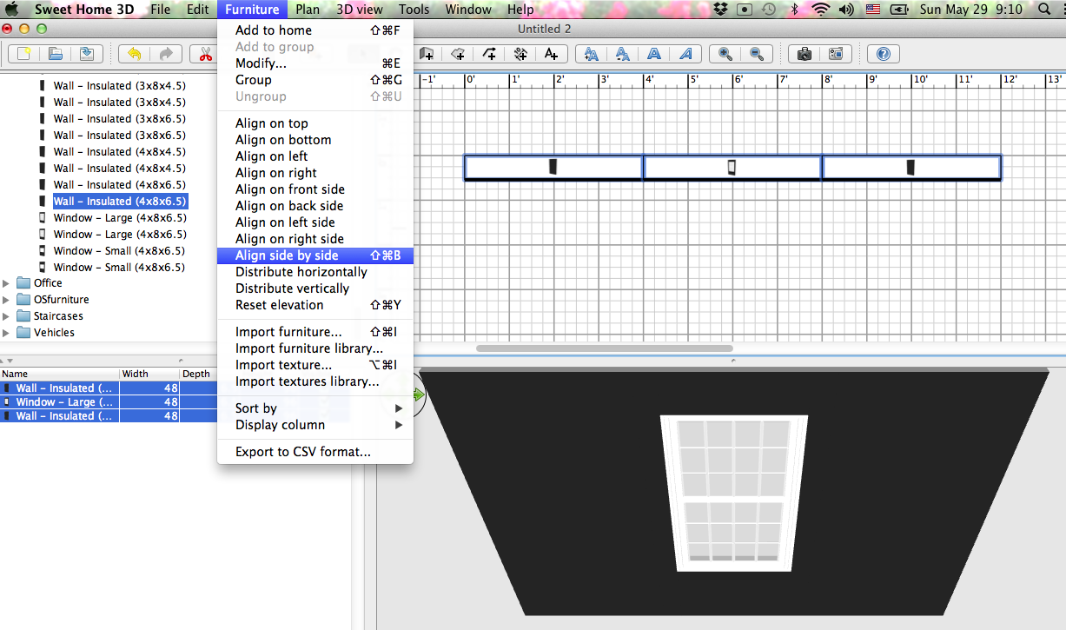1066x630 pixels.
Task: Select the Create walls tool
Action: coord(427,54)
